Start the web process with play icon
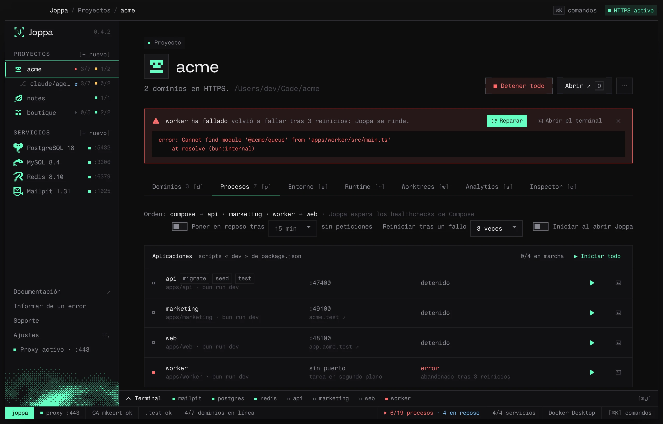The image size is (663, 424). coord(592,343)
